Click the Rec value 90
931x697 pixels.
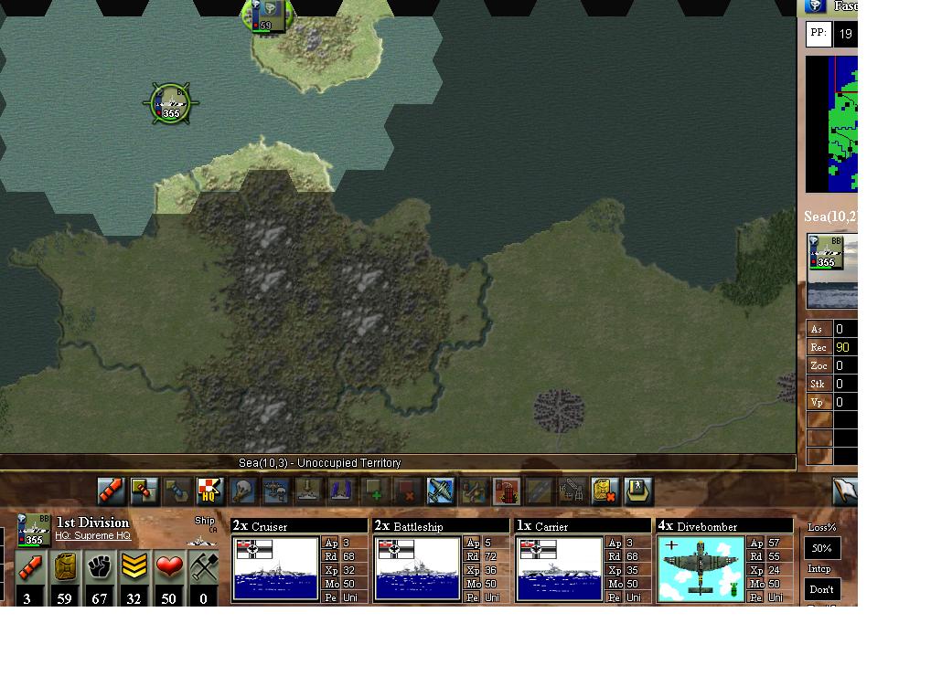pyautogui.click(x=842, y=348)
